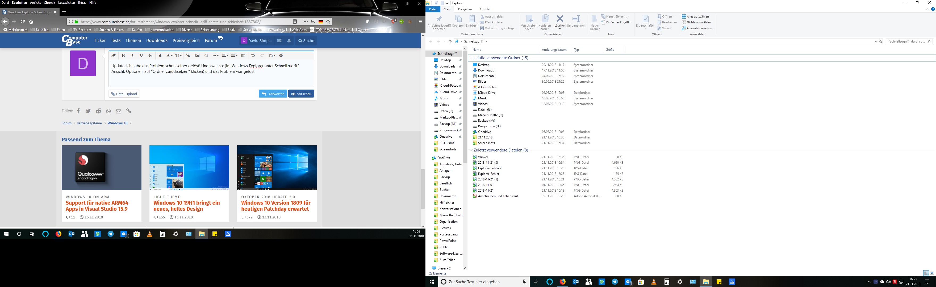Click the Schnellzugriff search input field
Screen dimensions: 936x287
tap(906, 41)
